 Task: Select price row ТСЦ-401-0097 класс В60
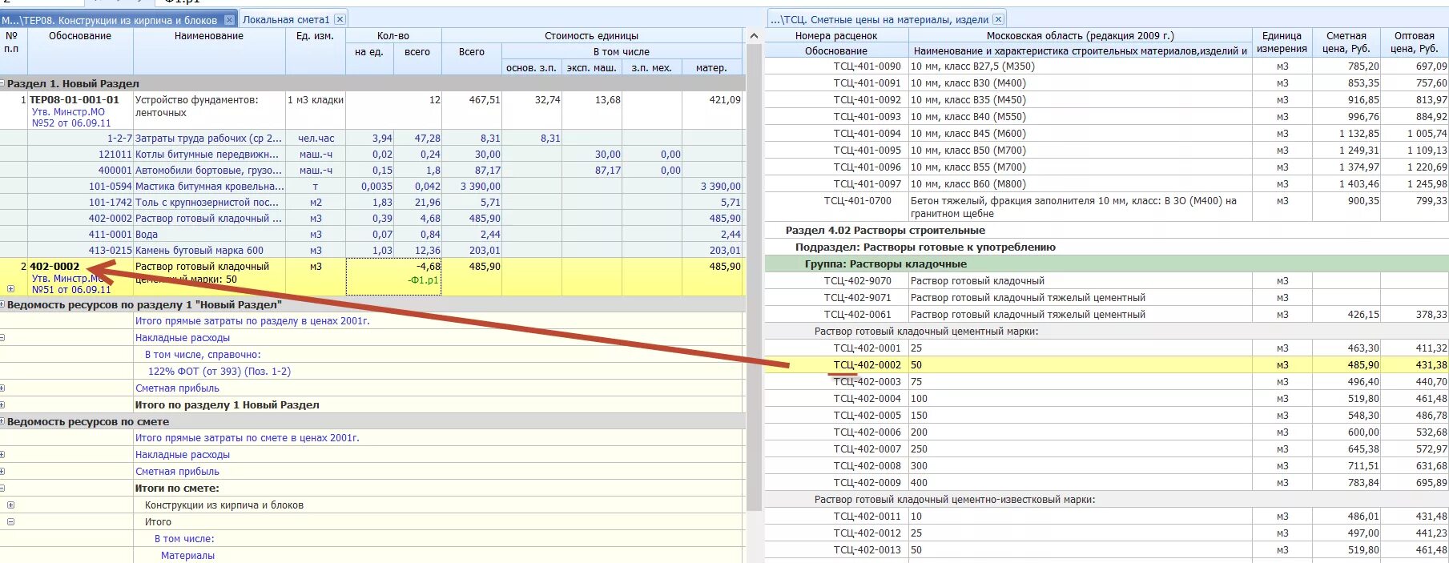pyautogui.click(x=1107, y=184)
